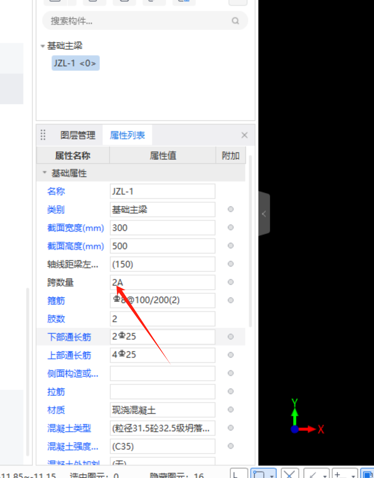The width and height of the screenshot is (374, 478).
Task: Click the 混凝土类型 property label
Action: click(x=69, y=428)
